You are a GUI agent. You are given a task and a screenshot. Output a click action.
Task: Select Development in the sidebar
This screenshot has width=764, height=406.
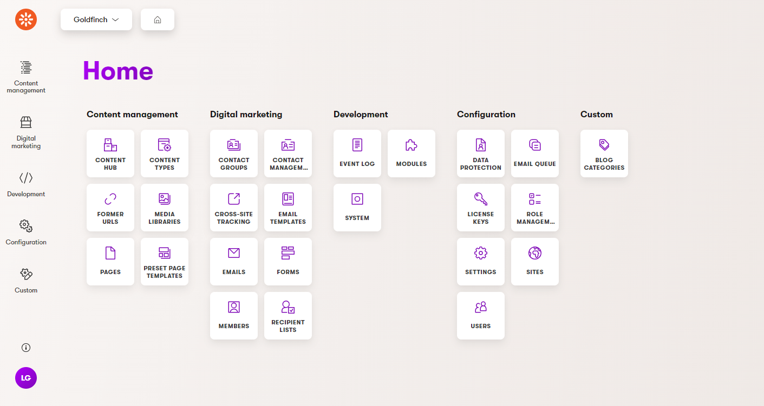(26, 184)
